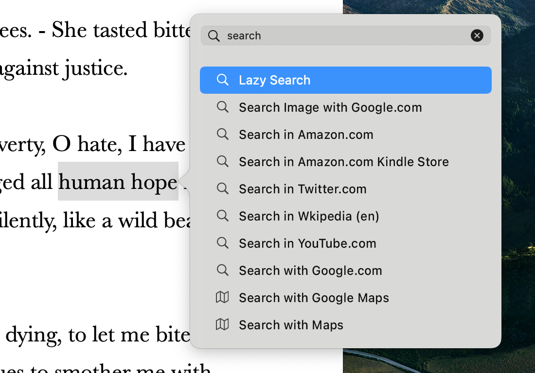Screen dimensions: 535x373
Task: Click magnifier icon beside YouTube.com entry
Action: pyautogui.click(x=222, y=243)
